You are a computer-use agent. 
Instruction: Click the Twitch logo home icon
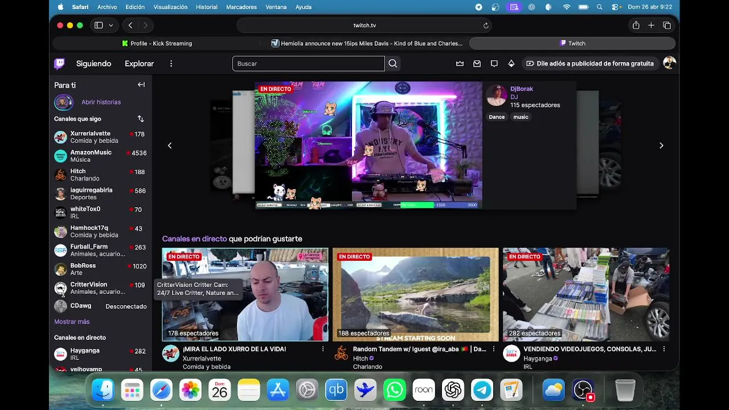click(59, 64)
